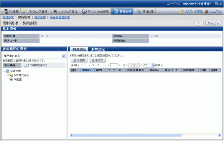Viewport: 224px width, 141px height.
Task: Click the 閉じる link at top right
Action: click(x=218, y=4)
